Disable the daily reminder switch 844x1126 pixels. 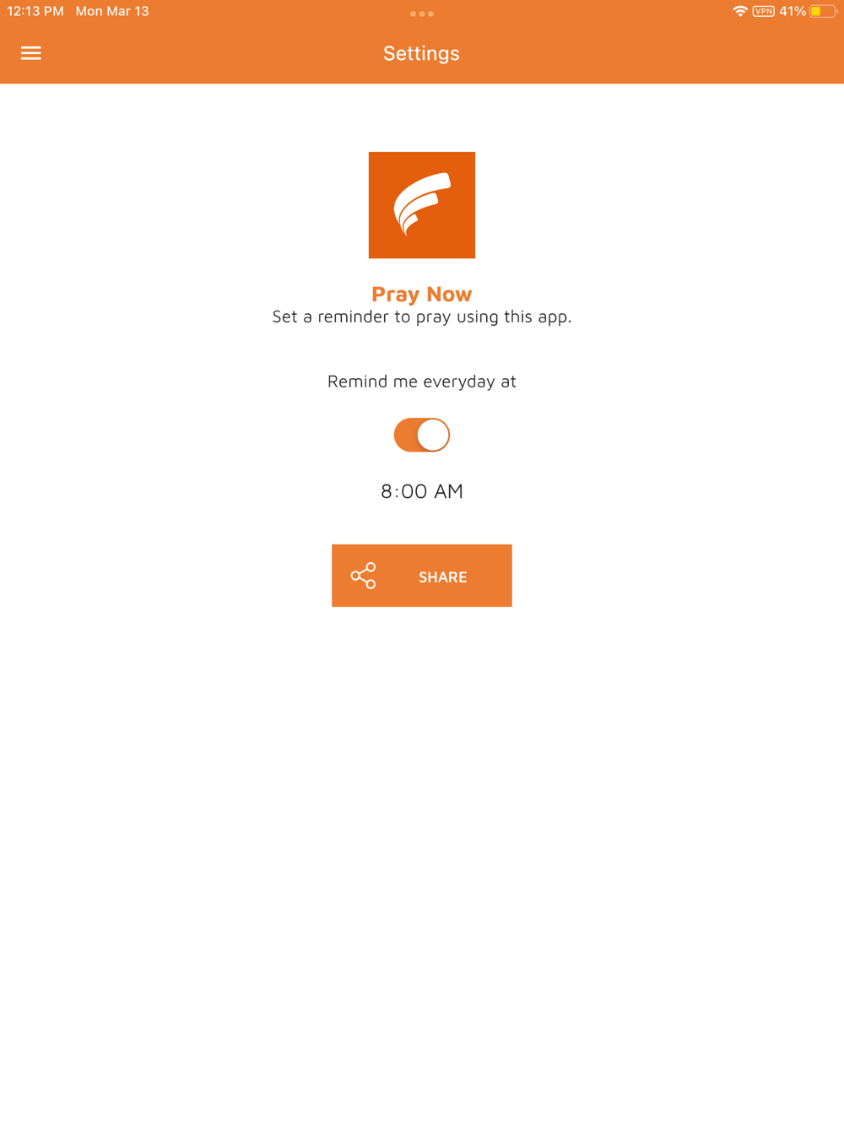click(x=422, y=435)
